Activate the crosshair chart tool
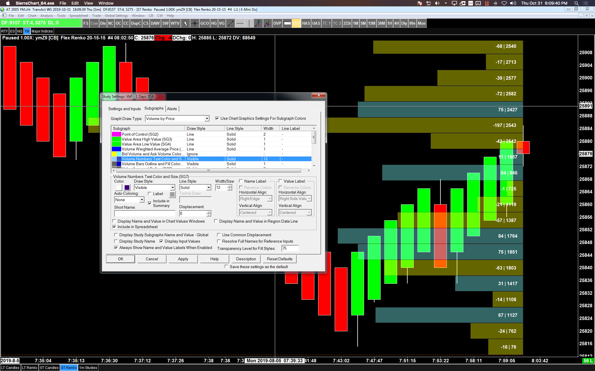 [195, 23]
